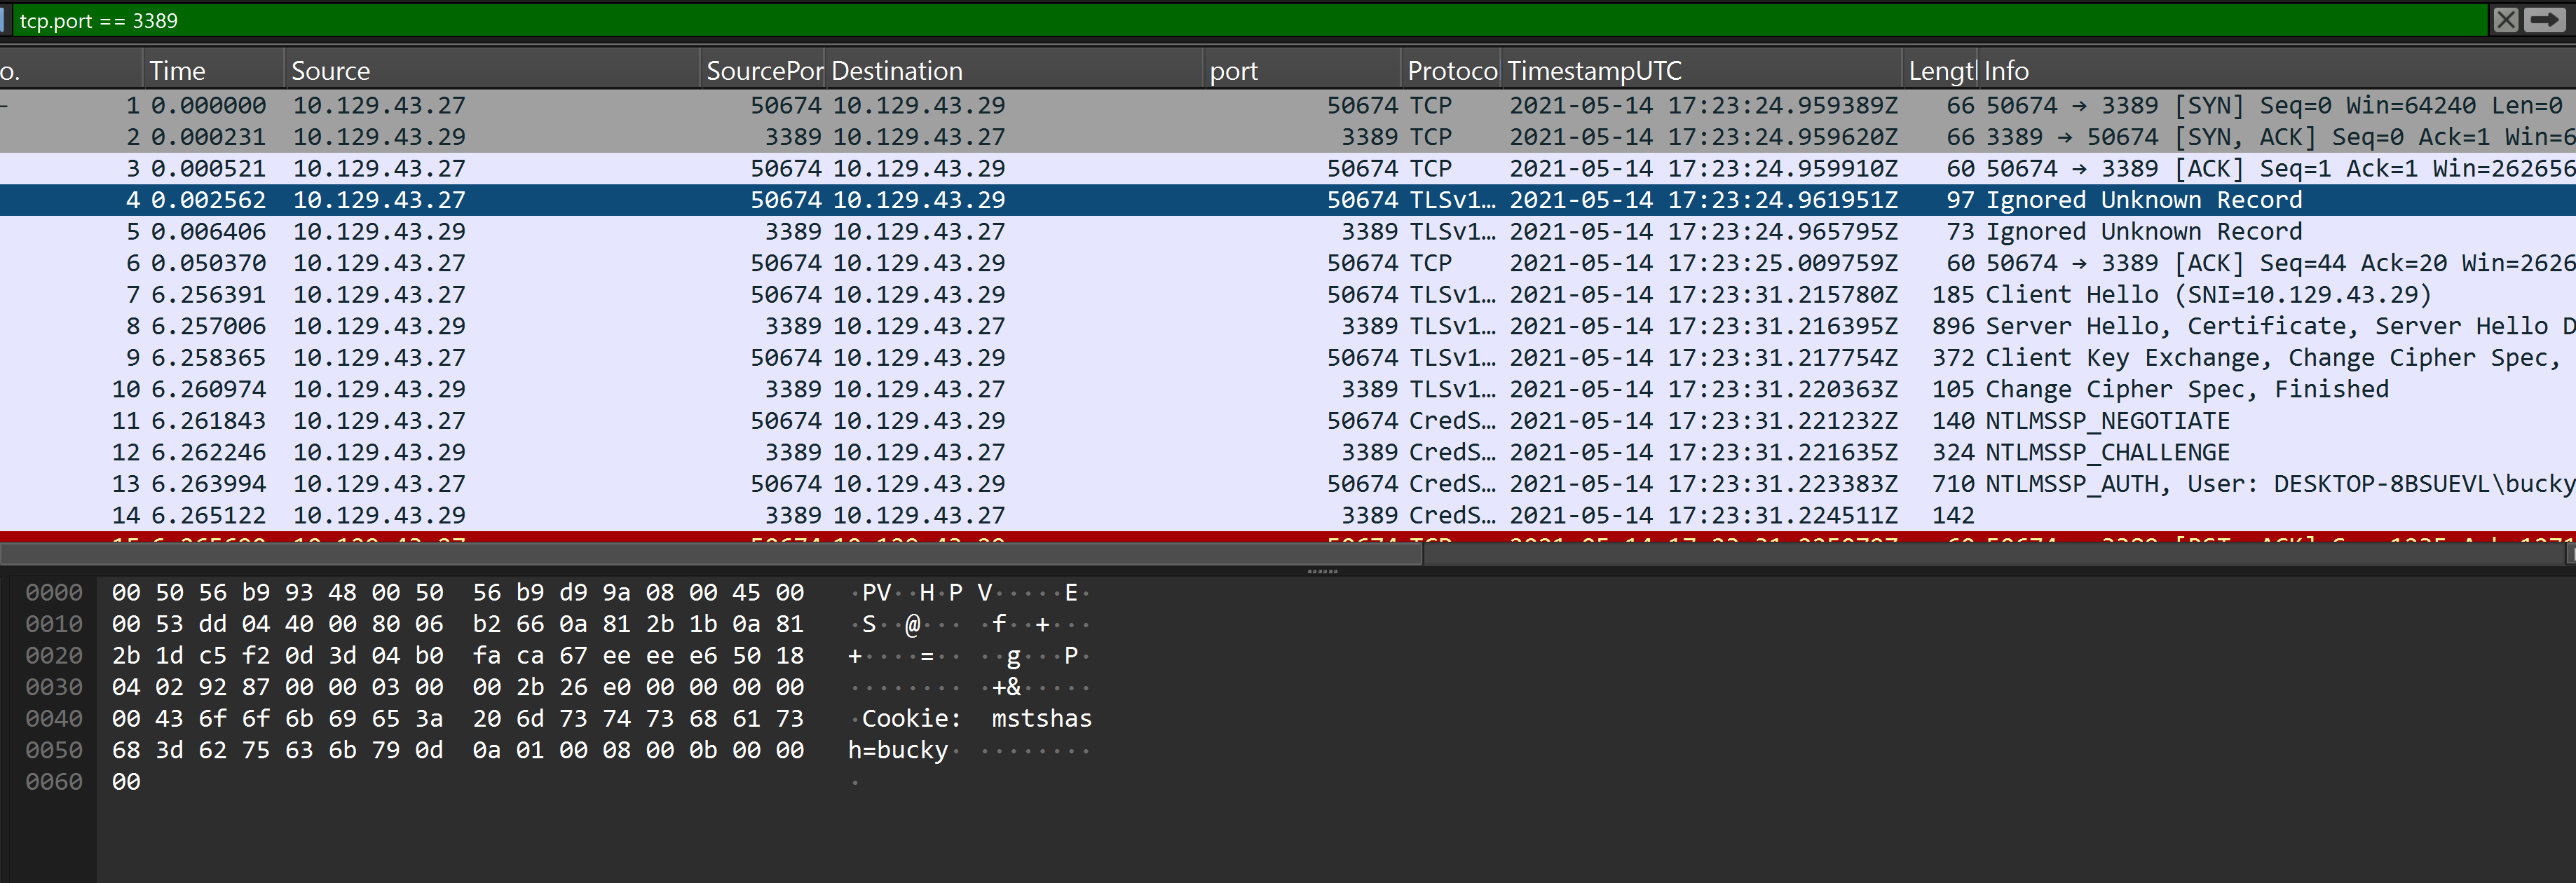Select packet 14 with length 142
The height and width of the screenshot is (883, 2576).
click(1288, 515)
